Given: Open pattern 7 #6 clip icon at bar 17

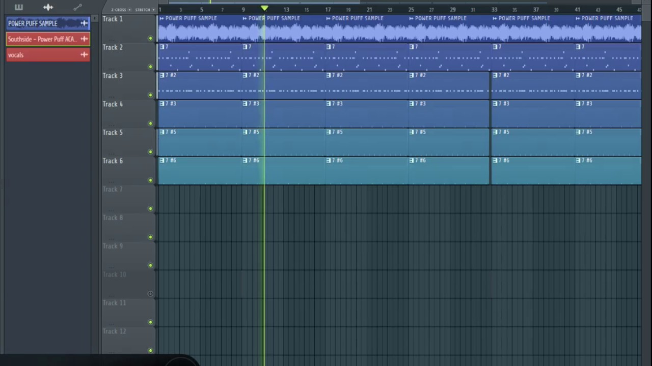Looking at the screenshot, I should [x=329, y=161].
